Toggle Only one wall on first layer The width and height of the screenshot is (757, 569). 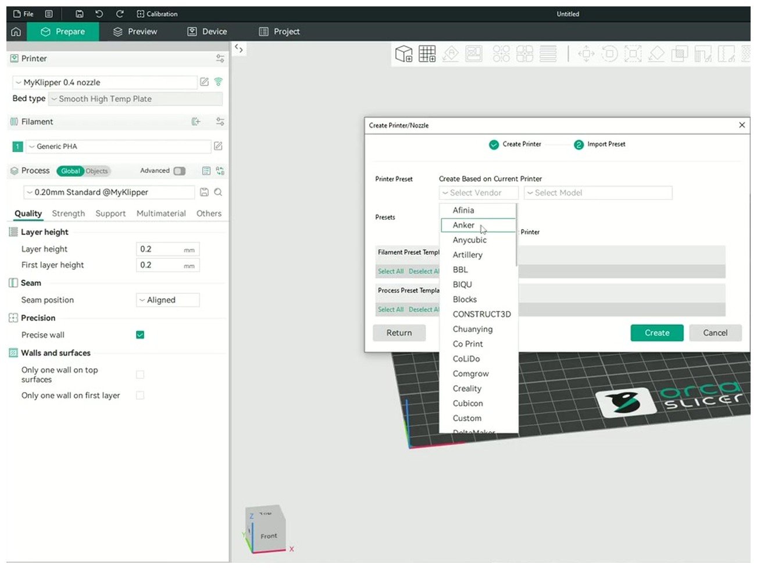[x=140, y=395]
